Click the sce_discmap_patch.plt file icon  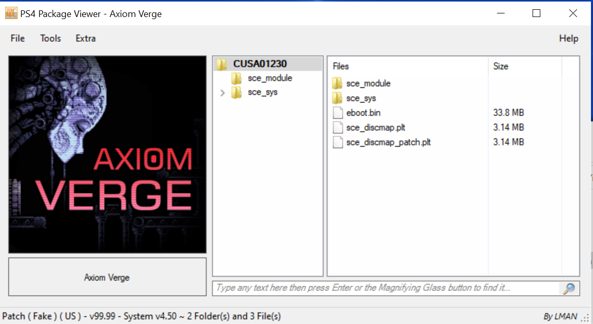337,142
